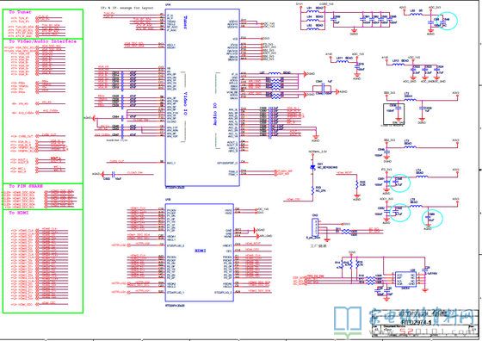Click the factory debug connector symbol
This screenshot has width=482, height=341.
pyautogui.click(x=315, y=227)
